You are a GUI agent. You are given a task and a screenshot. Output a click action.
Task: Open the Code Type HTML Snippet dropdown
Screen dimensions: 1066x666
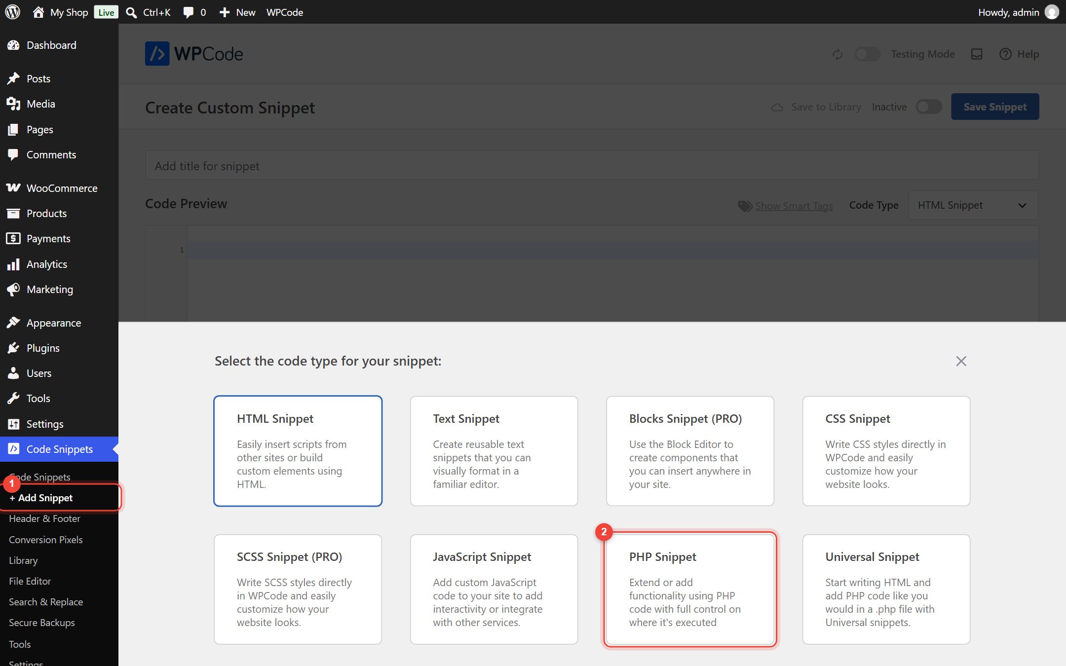click(x=973, y=205)
